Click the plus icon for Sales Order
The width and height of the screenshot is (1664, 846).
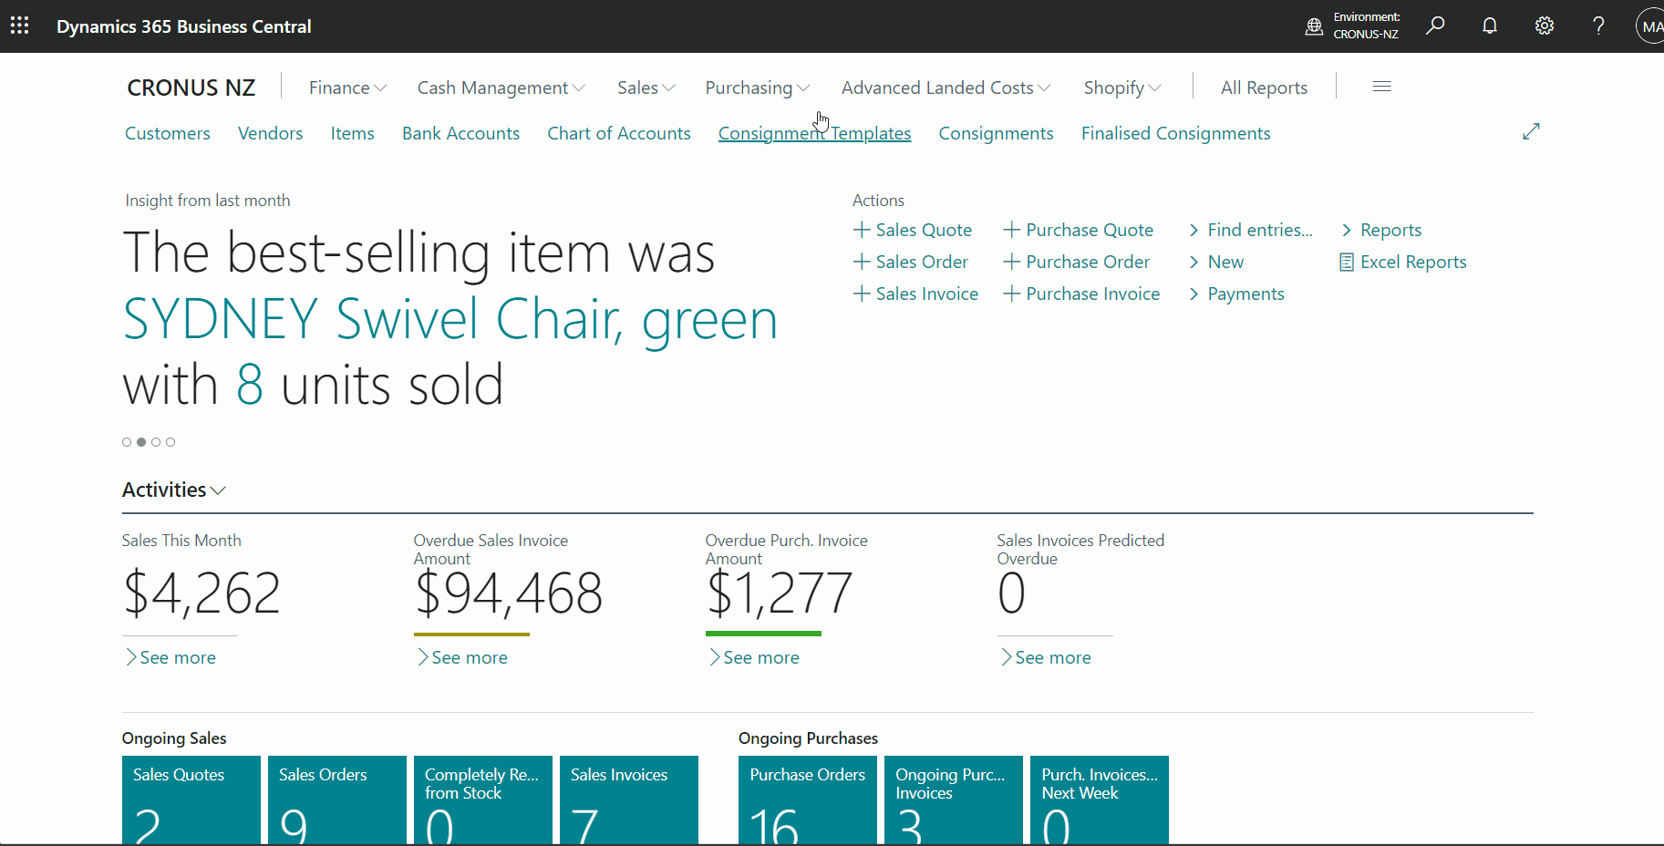coord(862,262)
